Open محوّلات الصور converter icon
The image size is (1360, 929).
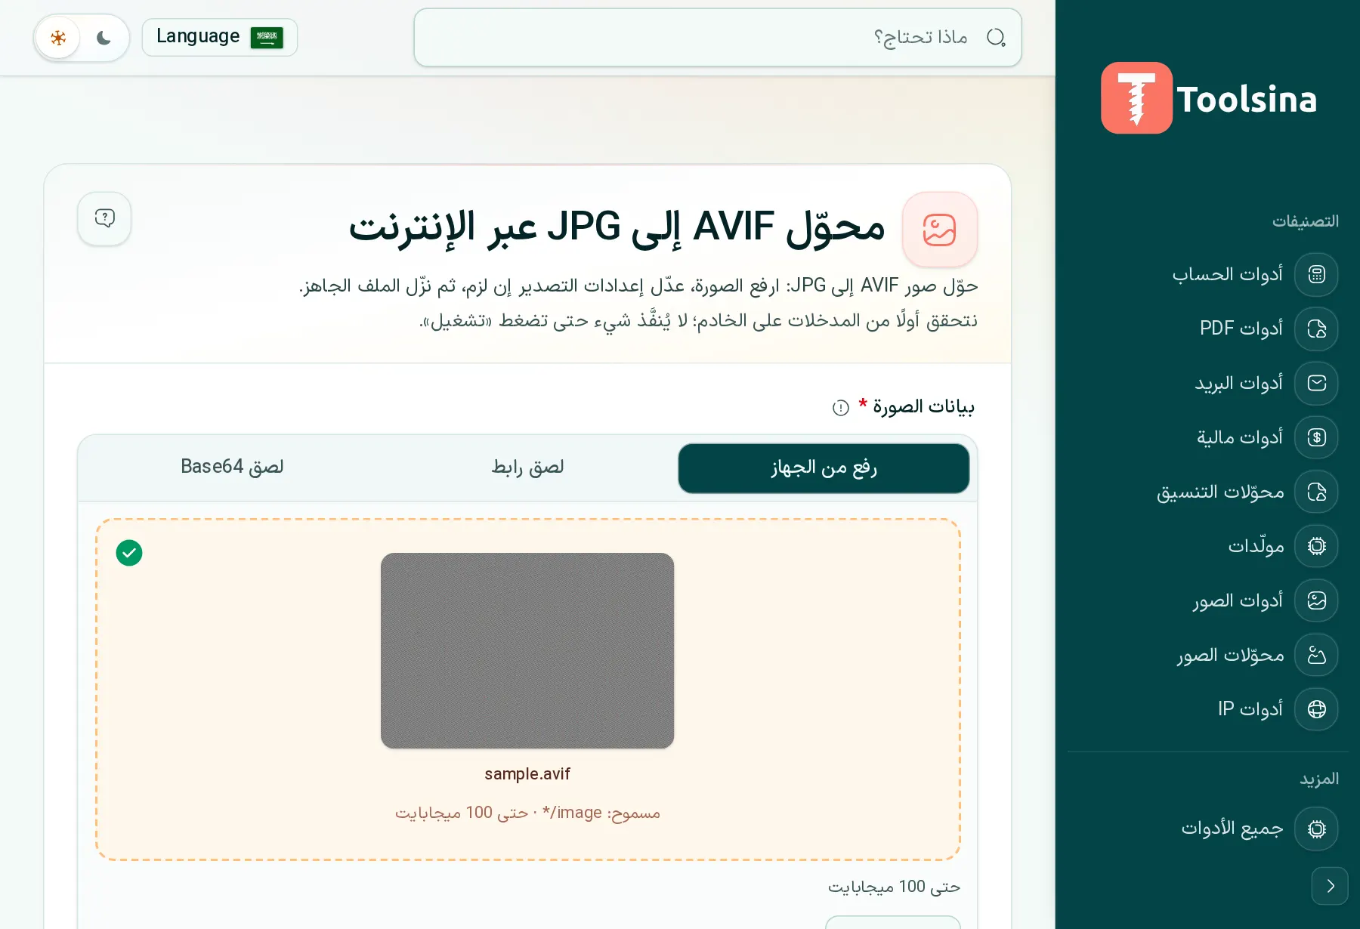tap(1316, 655)
